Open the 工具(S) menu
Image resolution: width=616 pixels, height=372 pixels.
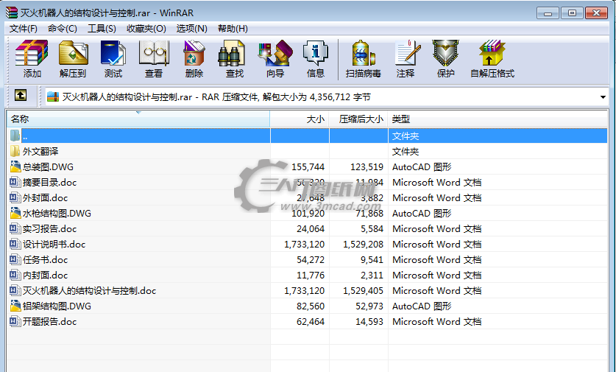point(102,29)
